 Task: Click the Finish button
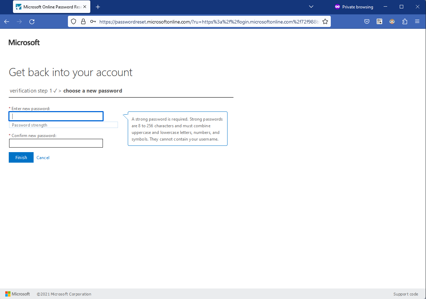tap(21, 157)
